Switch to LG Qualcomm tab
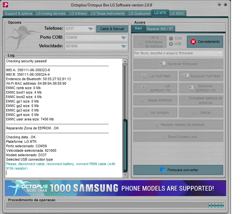This screenshot has width=246, height=214. coord(139,13)
